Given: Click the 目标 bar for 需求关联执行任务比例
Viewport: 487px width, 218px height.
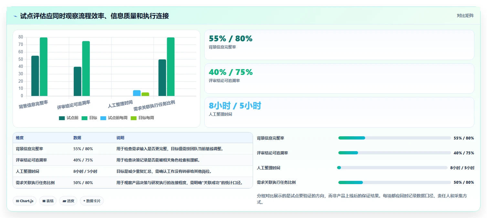Looking at the screenshot, I should tap(171, 67).
